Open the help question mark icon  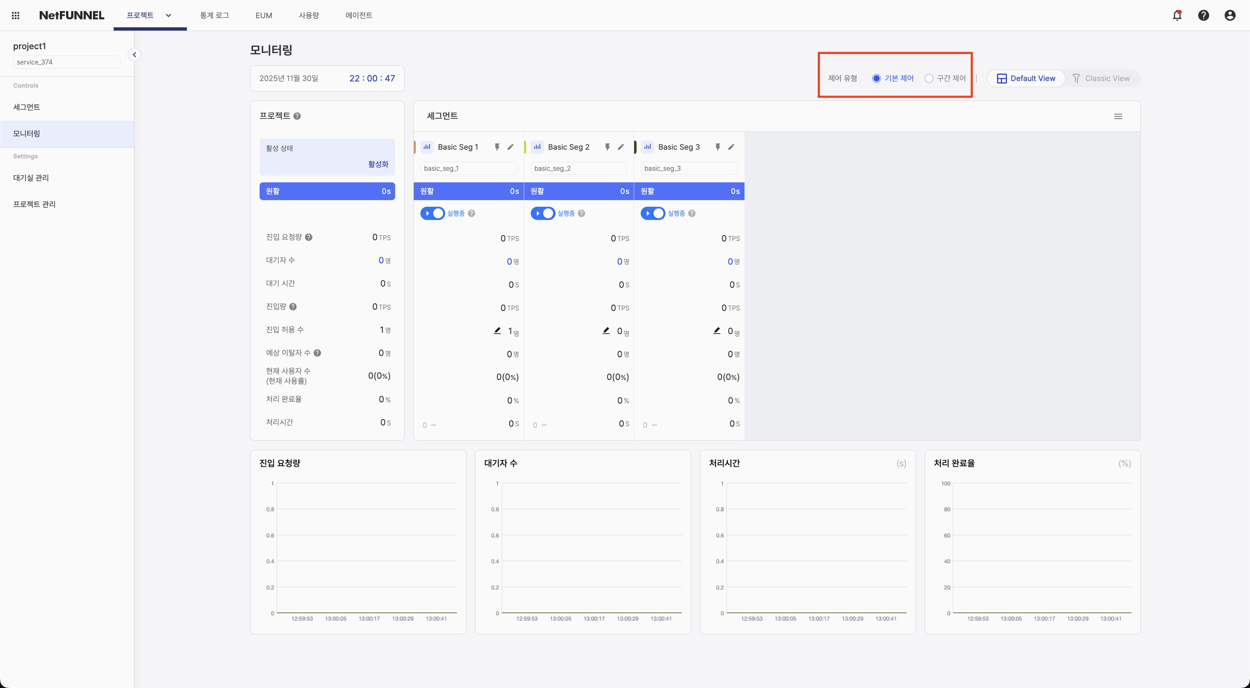1204,15
